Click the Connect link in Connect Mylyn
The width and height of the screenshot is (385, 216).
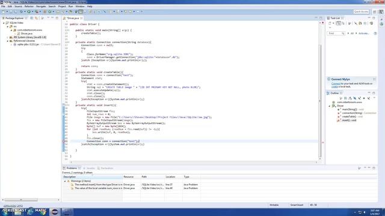(336, 84)
